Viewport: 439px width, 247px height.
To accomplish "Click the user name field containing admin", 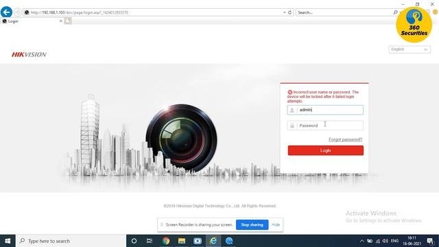I will (x=325, y=110).
